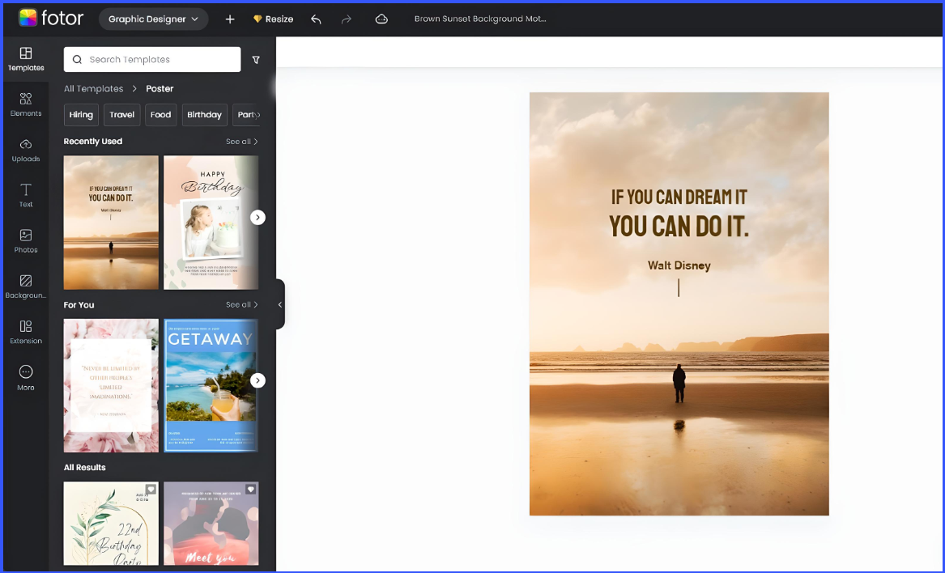Image resolution: width=945 pixels, height=573 pixels.
Task: Go back to All Templates breadcrumb
Action: [x=93, y=88]
